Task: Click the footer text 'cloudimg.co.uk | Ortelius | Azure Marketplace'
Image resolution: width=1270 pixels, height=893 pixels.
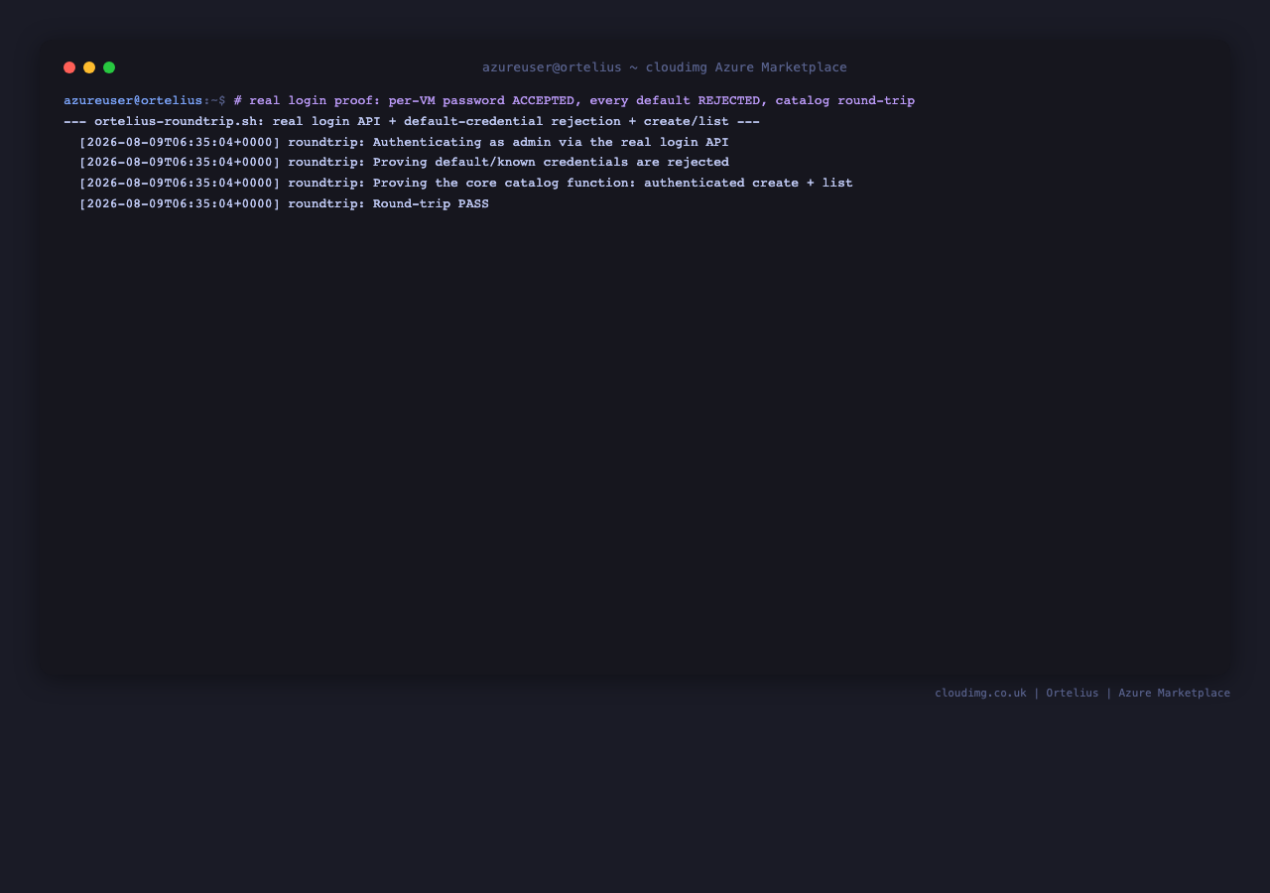Action: click(x=1082, y=693)
